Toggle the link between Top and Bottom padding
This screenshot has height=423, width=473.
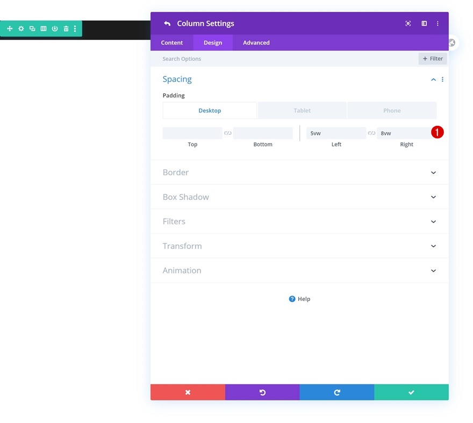(228, 133)
